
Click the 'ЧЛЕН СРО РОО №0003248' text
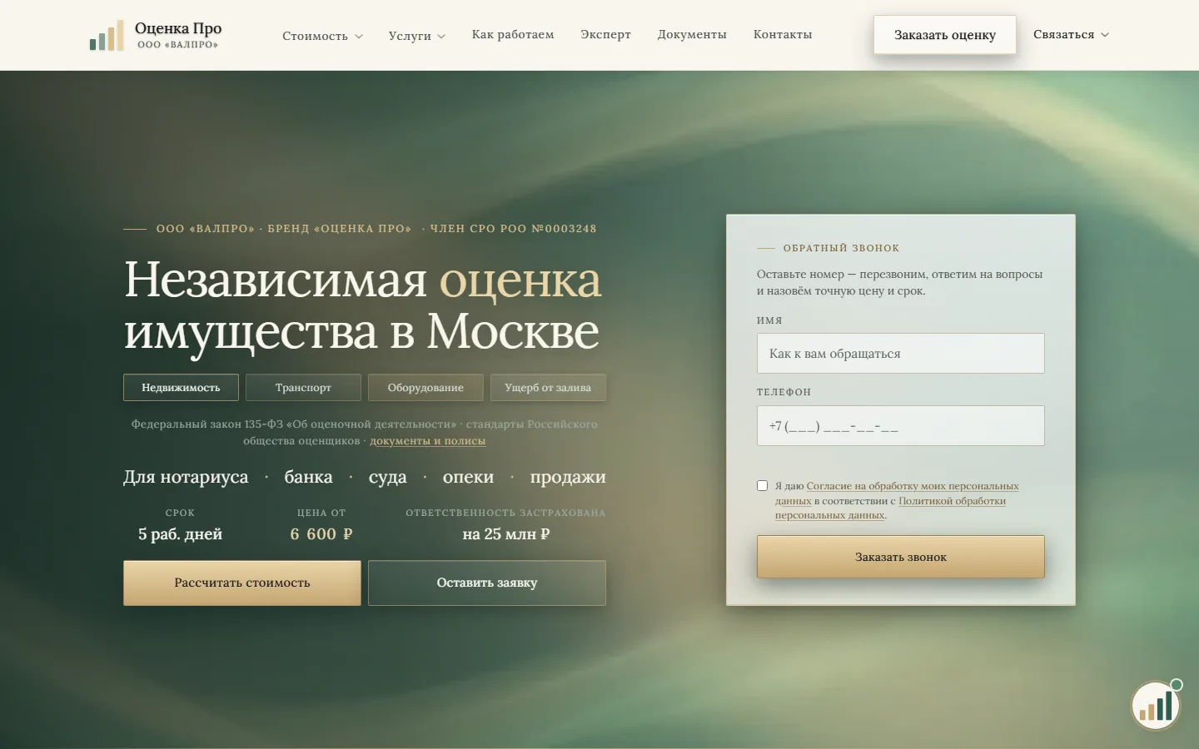tap(513, 228)
